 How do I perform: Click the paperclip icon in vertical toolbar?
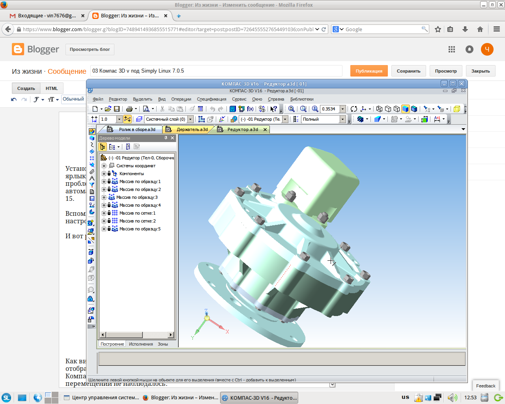92,172
